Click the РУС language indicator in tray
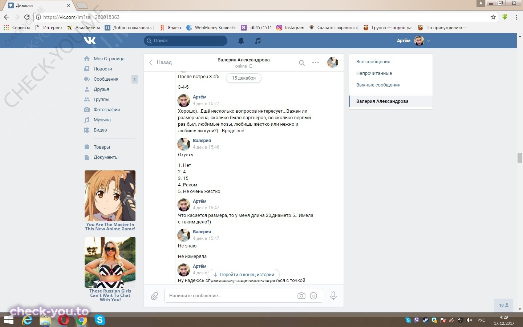 (x=481, y=320)
